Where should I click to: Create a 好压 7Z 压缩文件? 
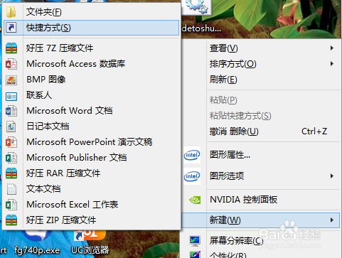click(x=91, y=48)
